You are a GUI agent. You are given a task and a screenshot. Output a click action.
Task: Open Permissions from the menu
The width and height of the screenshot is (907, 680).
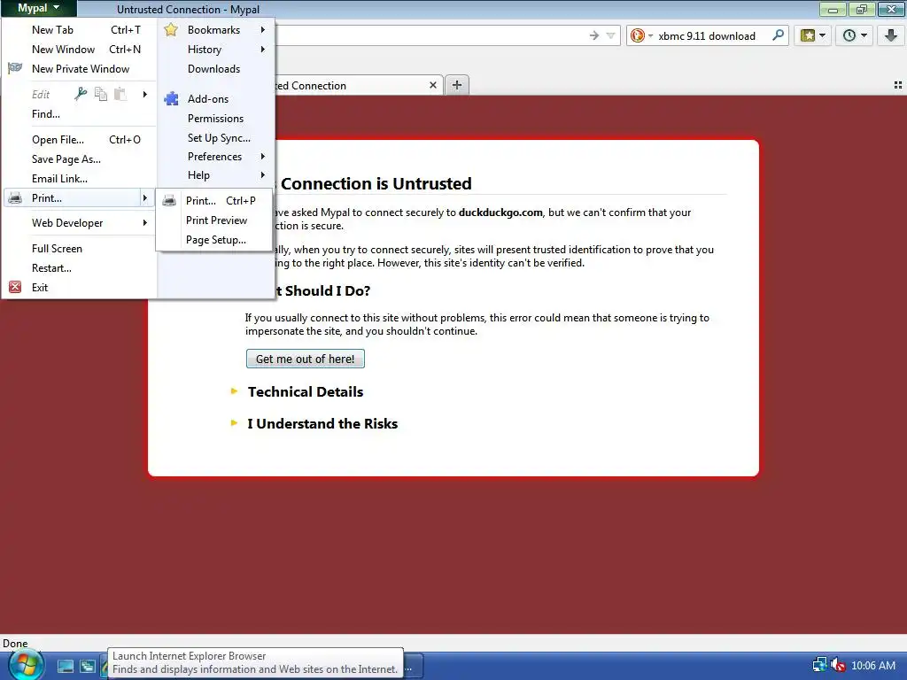click(215, 119)
